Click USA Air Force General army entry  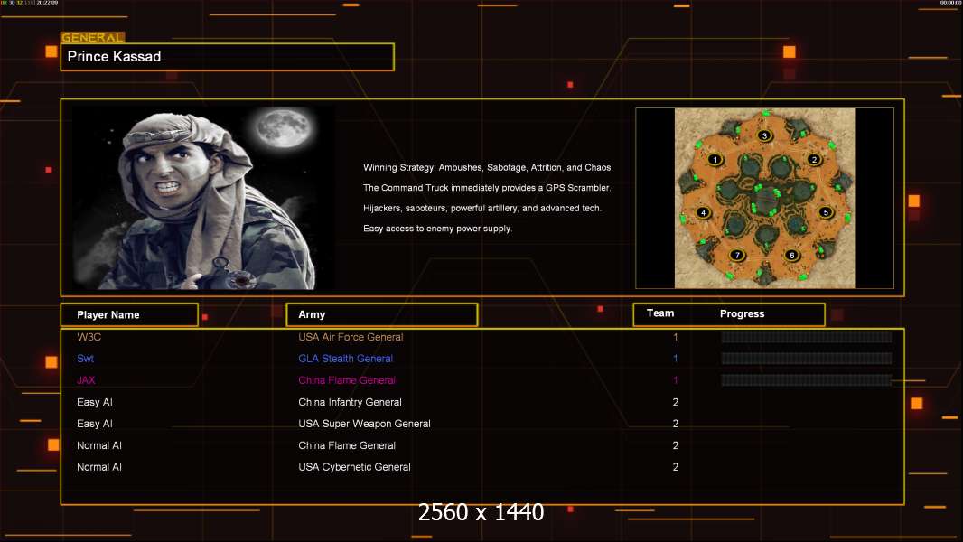pos(351,337)
